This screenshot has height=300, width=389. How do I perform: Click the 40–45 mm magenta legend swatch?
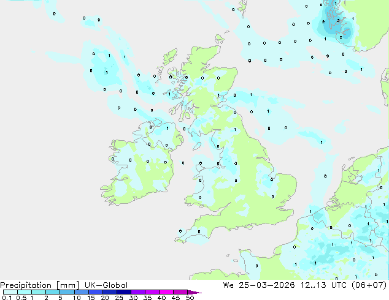pos(166,292)
